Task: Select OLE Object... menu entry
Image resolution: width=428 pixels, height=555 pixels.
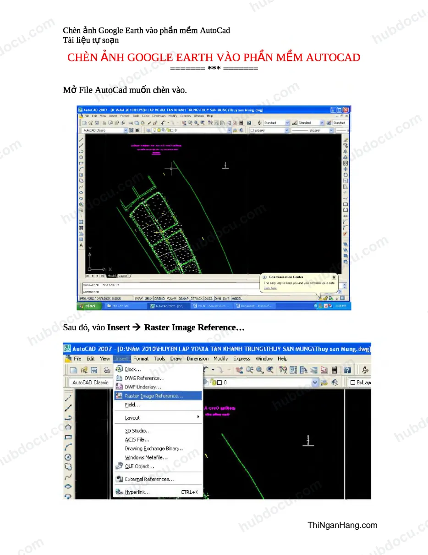Action: (x=158, y=466)
